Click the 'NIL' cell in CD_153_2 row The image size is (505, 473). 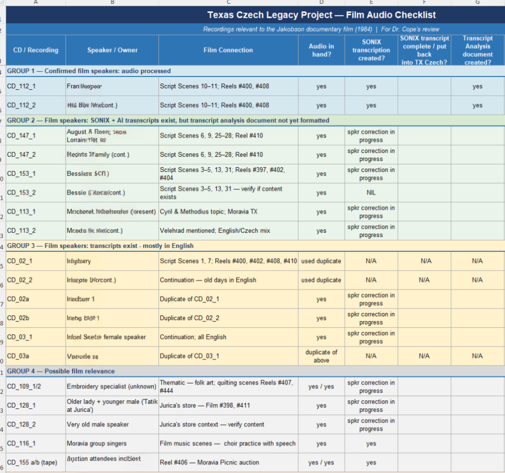371,193
